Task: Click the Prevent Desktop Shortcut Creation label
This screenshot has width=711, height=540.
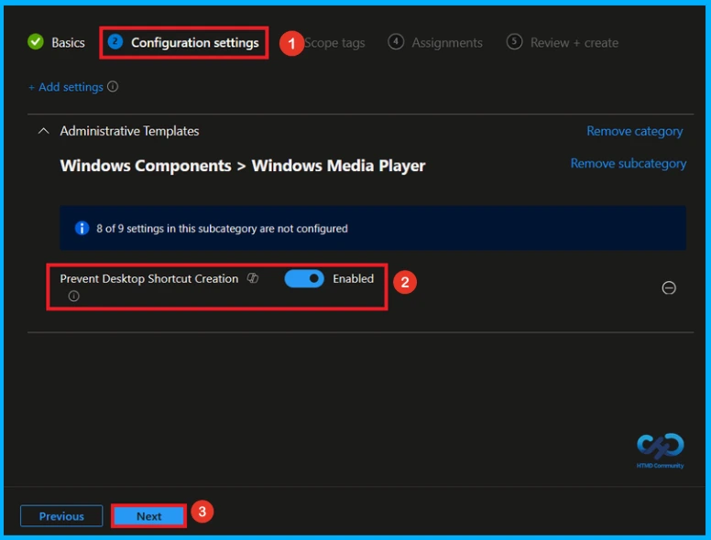Action: click(x=149, y=278)
